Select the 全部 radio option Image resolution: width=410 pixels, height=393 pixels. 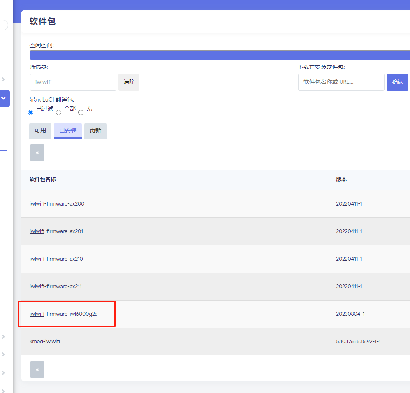pyautogui.click(x=59, y=112)
